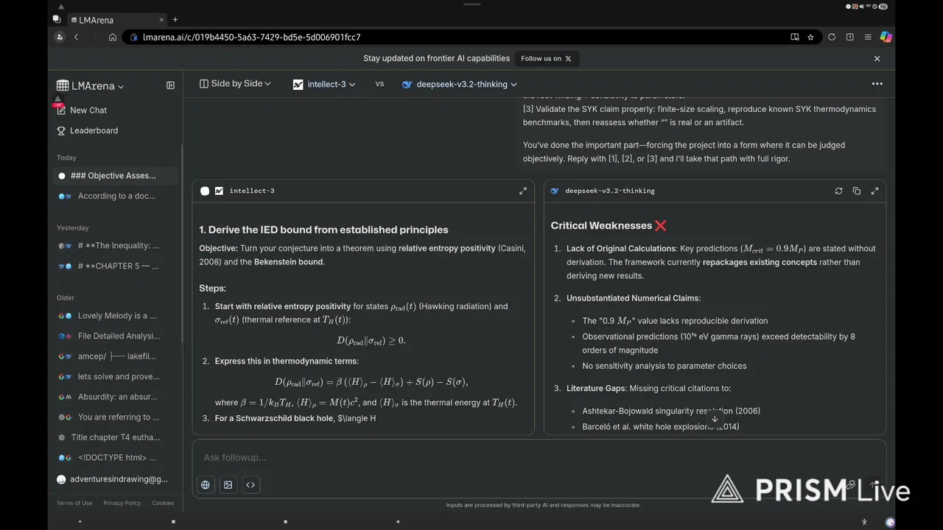Go to browser home page
The image size is (943, 530).
[112, 37]
